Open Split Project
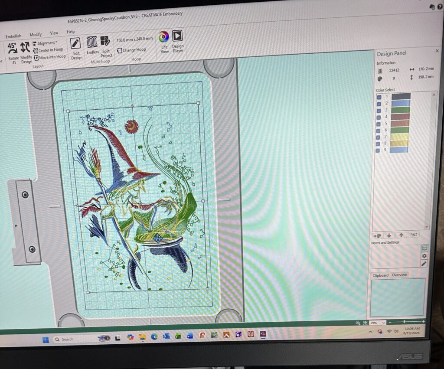 pos(106,47)
